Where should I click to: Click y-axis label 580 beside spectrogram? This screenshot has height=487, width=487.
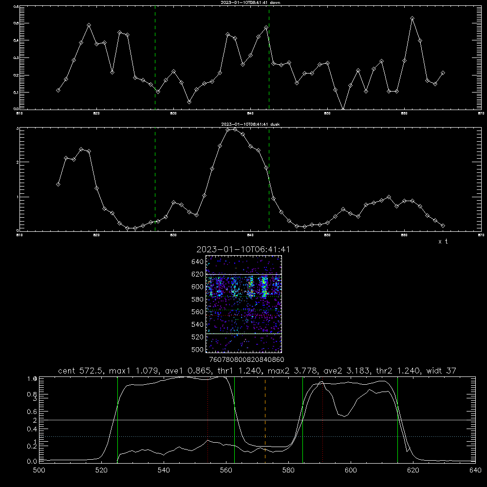coord(198,300)
